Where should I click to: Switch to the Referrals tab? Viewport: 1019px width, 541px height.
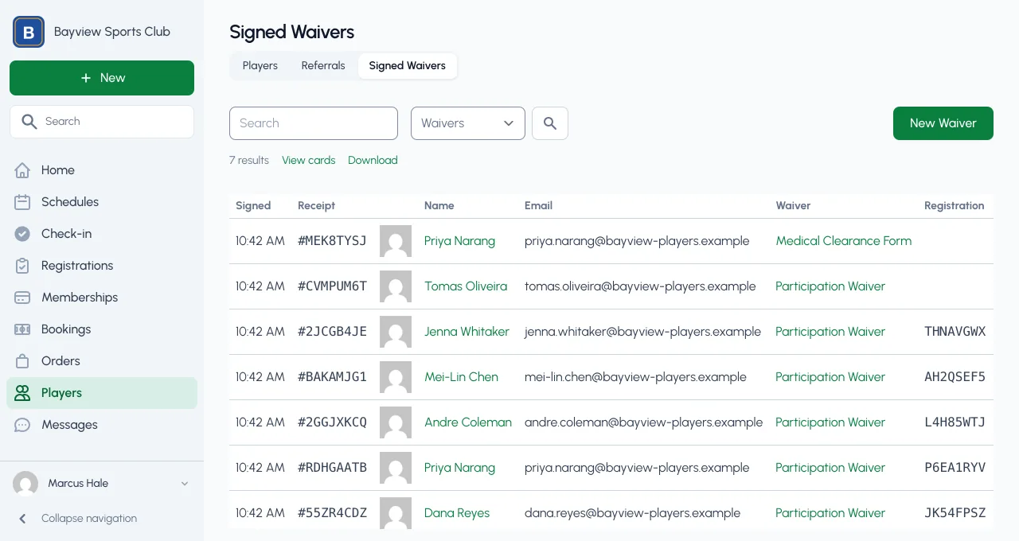pyautogui.click(x=323, y=66)
